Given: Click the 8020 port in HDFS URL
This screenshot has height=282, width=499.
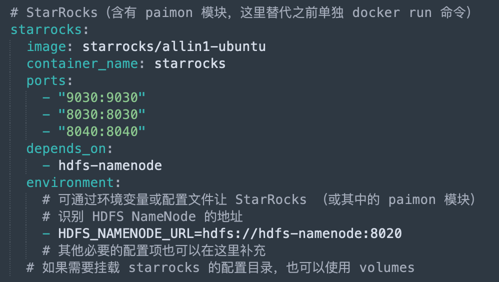Looking at the screenshot, I should 386,233.
